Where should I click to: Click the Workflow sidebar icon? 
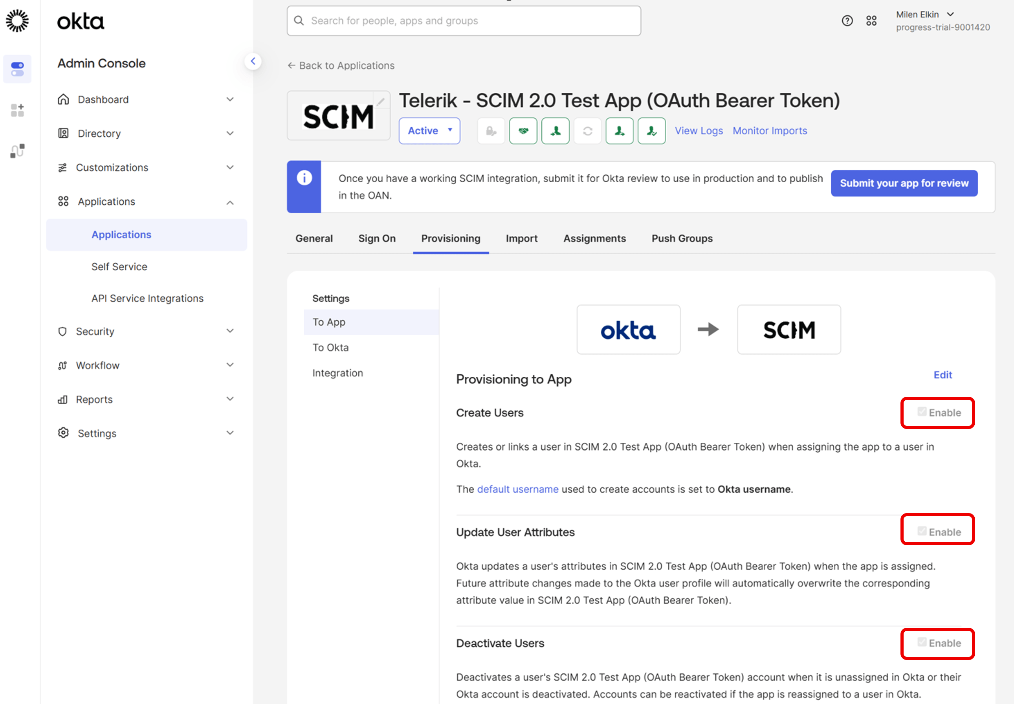(x=62, y=365)
